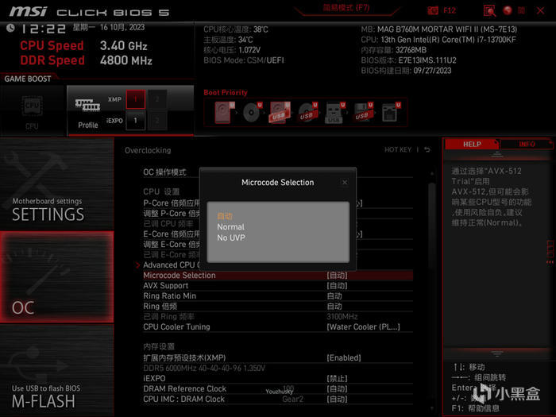Click the BIOS Mode CSM/UEFI text
Screen dimensions: 556x417
click(244, 60)
